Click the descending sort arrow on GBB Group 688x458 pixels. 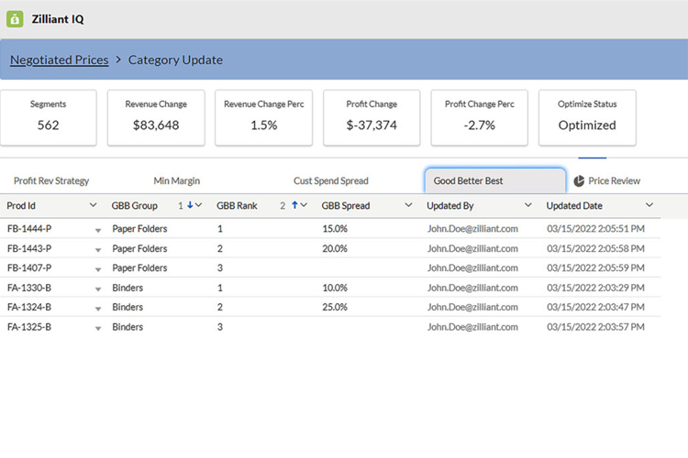pos(190,206)
